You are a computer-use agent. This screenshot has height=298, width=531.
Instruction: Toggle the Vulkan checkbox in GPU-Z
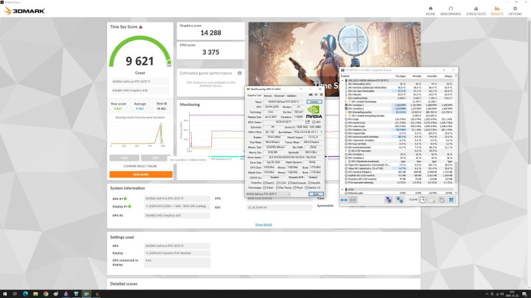tap(264, 188)
